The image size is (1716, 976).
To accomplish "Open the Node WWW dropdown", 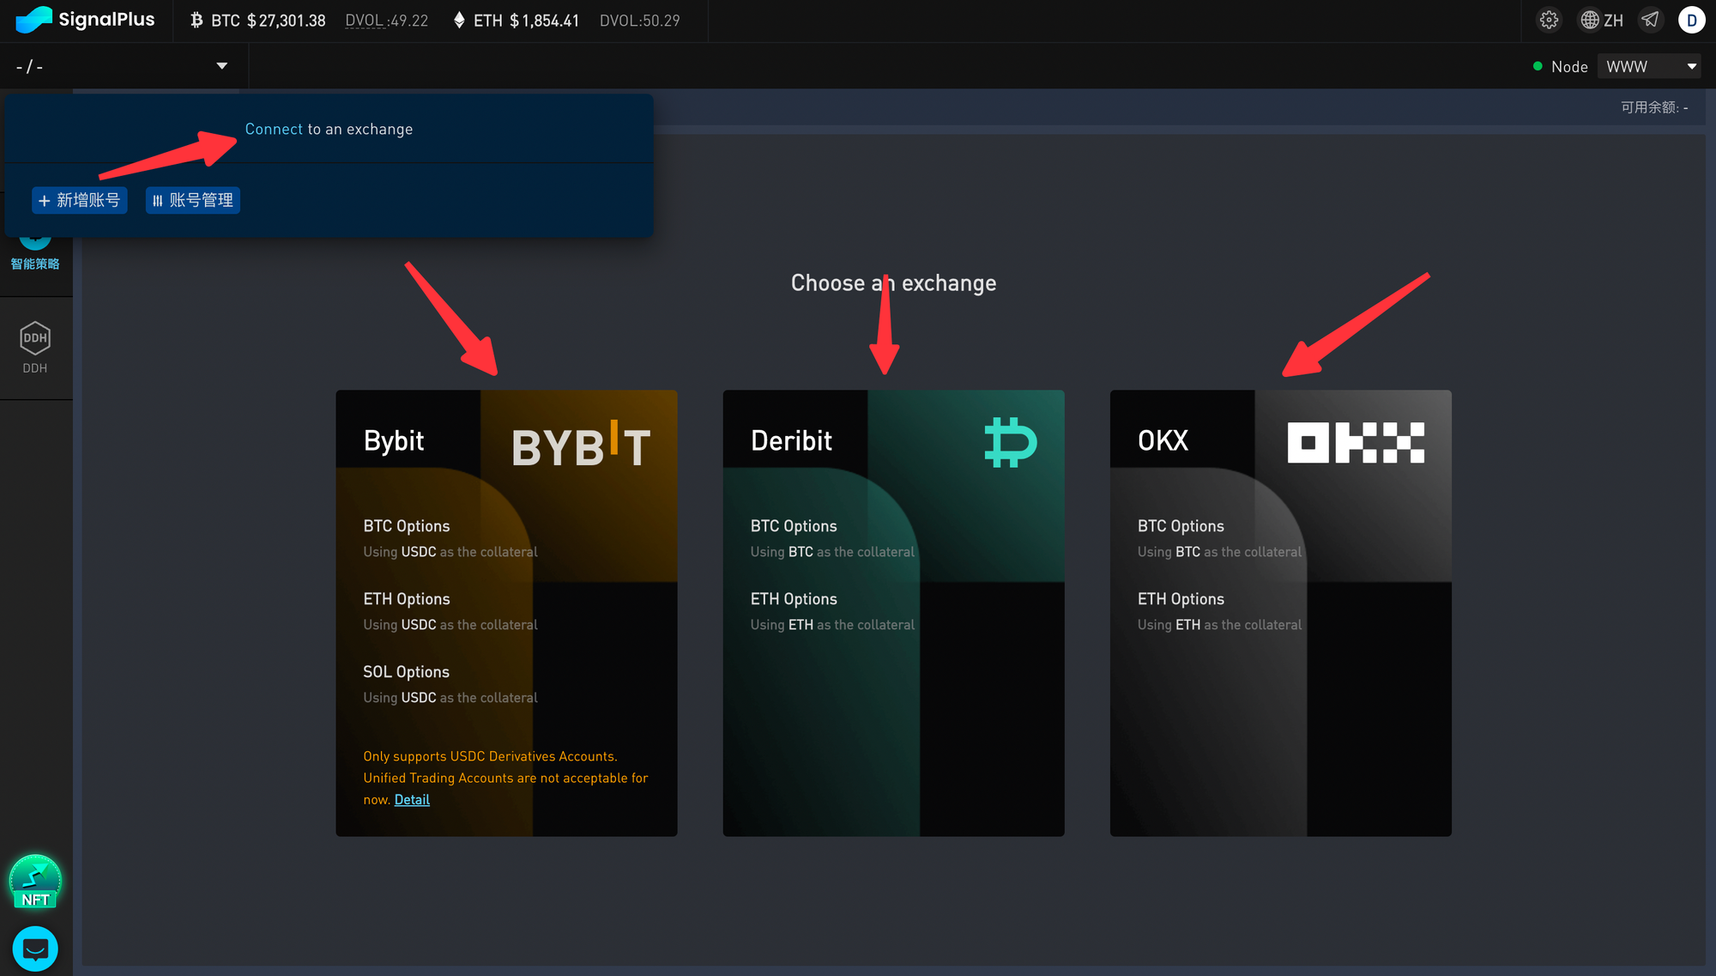I will pyautogui.click(x=1647, y=66).
